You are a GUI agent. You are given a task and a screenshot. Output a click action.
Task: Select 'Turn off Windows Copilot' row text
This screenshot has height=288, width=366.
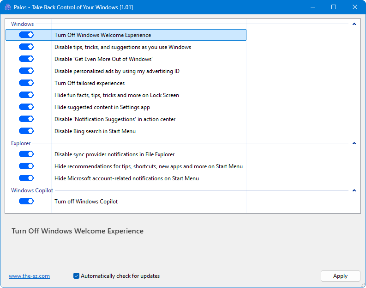click(x=86, y=202)
